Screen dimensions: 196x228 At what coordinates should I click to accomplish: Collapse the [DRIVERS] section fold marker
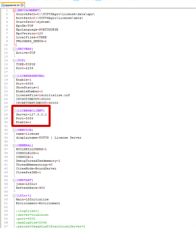[x=14, y=49]
